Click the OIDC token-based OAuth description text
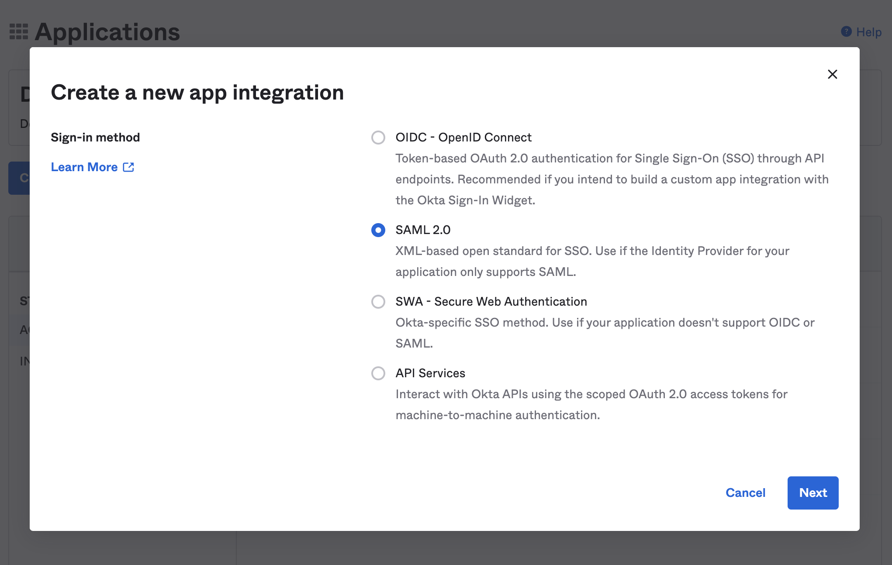The image size is (892, 565). coord(612,179)
